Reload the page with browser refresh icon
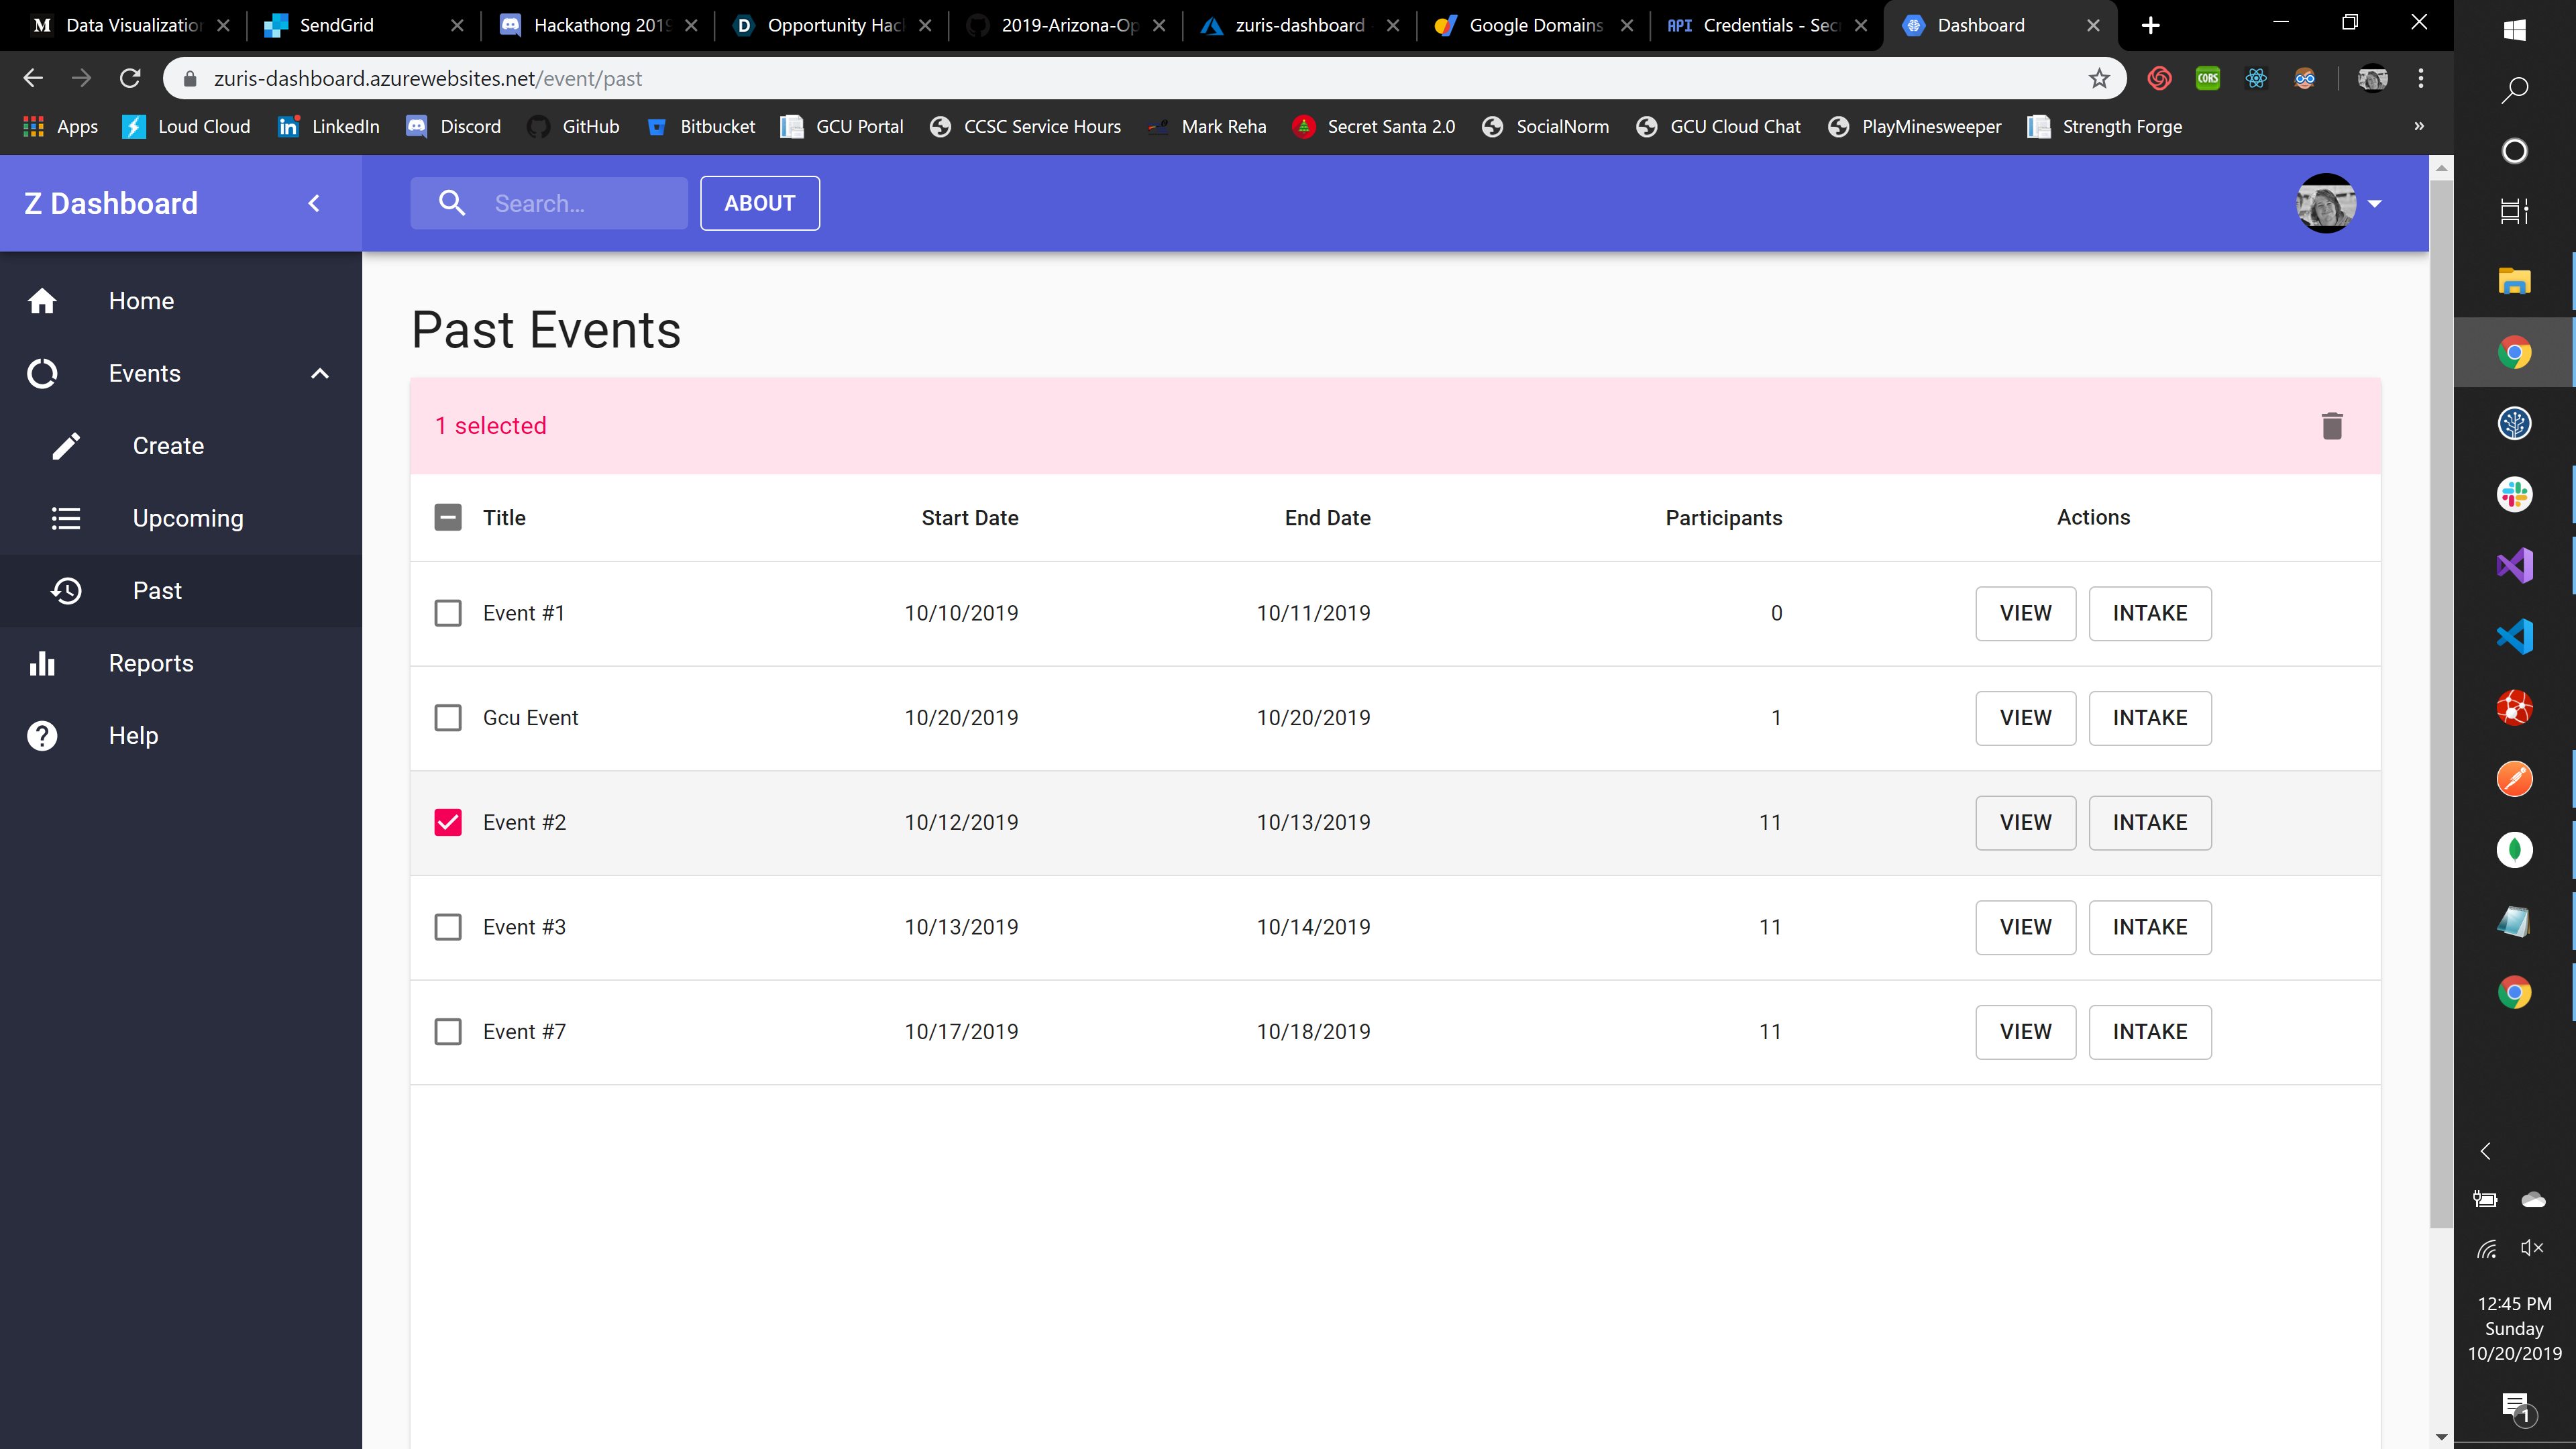2576x1449 pixels. point(130,79)
